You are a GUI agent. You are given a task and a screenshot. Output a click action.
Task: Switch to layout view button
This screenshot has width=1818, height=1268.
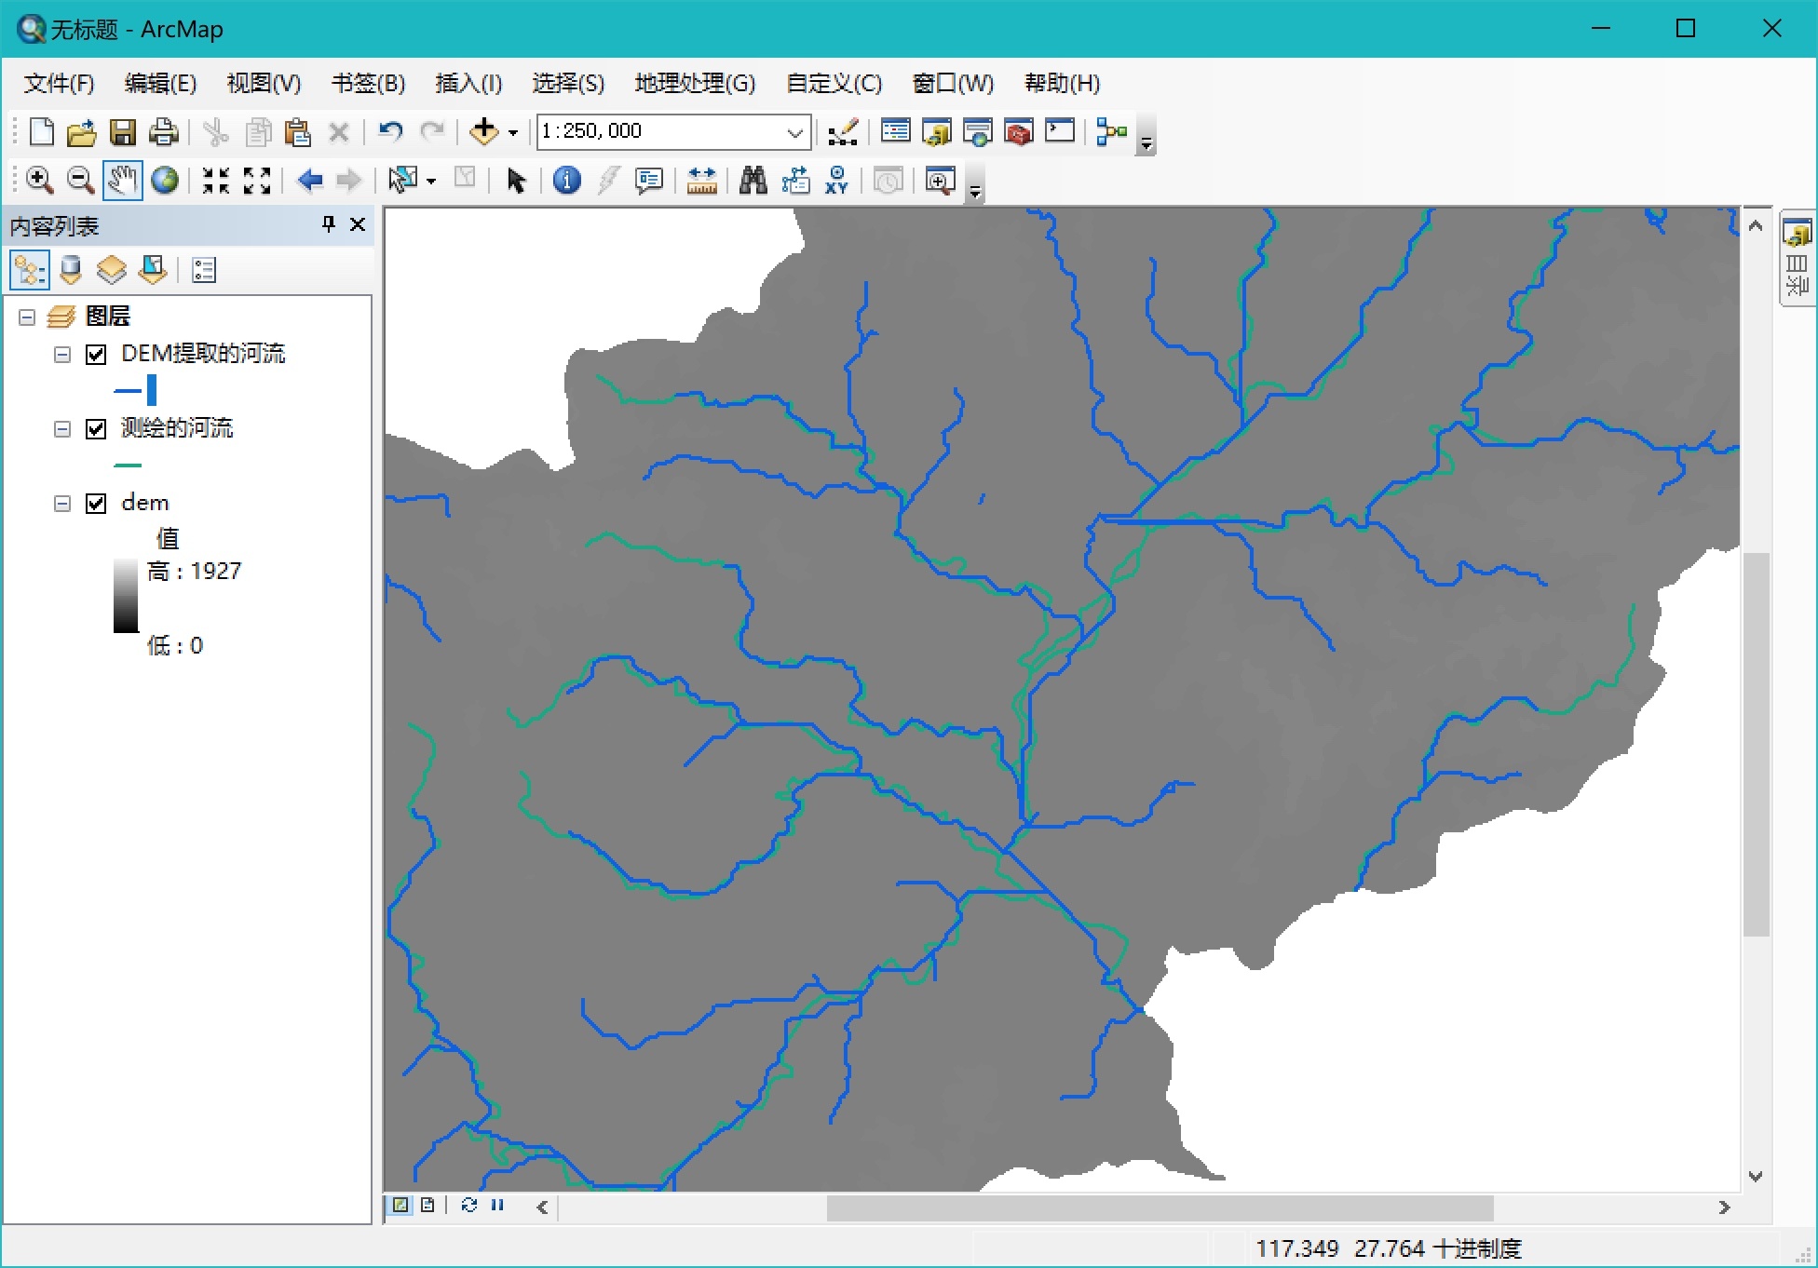click(x=427, y=1205)
